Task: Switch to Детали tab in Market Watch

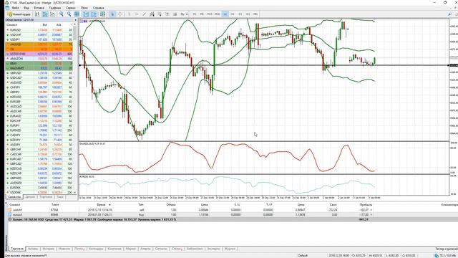Action: [30, 197]
